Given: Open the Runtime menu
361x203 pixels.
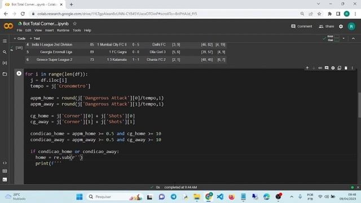Looking at the screenshot, I should coord(63,30).
